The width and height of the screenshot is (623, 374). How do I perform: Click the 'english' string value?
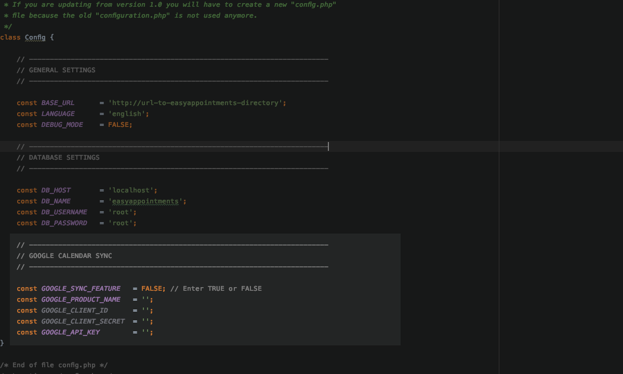click(x=128, y=114)
